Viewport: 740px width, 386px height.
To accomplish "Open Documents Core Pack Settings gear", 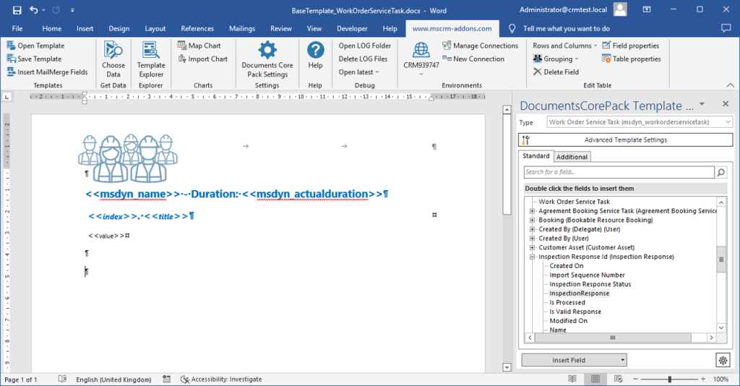I will tap(267, 50).
